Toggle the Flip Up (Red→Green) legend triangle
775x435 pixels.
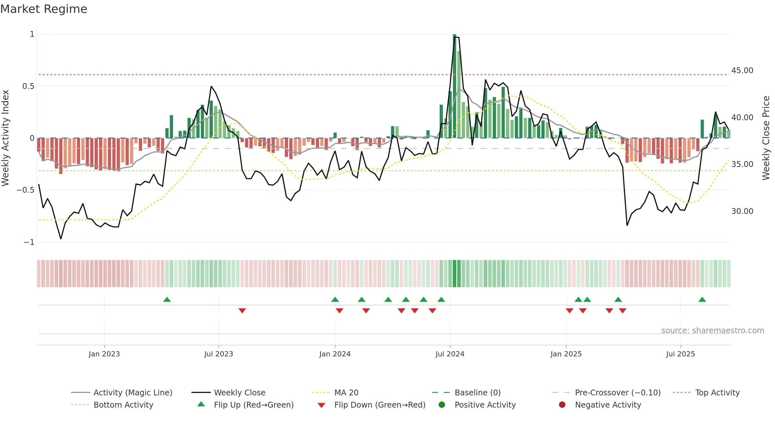tap(201, 404)
